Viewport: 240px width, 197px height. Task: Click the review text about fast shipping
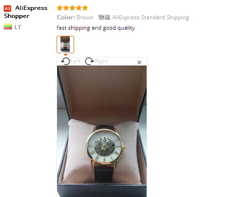coord(96,28)
